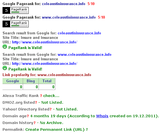
Task: Click red question mark beside DMOZ.org listed
Action: [36, 103]
